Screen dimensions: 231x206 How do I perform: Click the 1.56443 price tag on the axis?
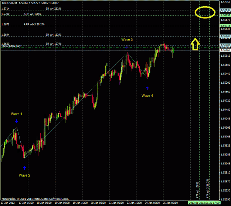(x=225, y=36)
